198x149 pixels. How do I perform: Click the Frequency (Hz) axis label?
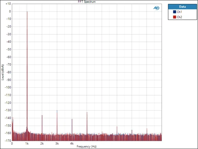tap(87, 146)
